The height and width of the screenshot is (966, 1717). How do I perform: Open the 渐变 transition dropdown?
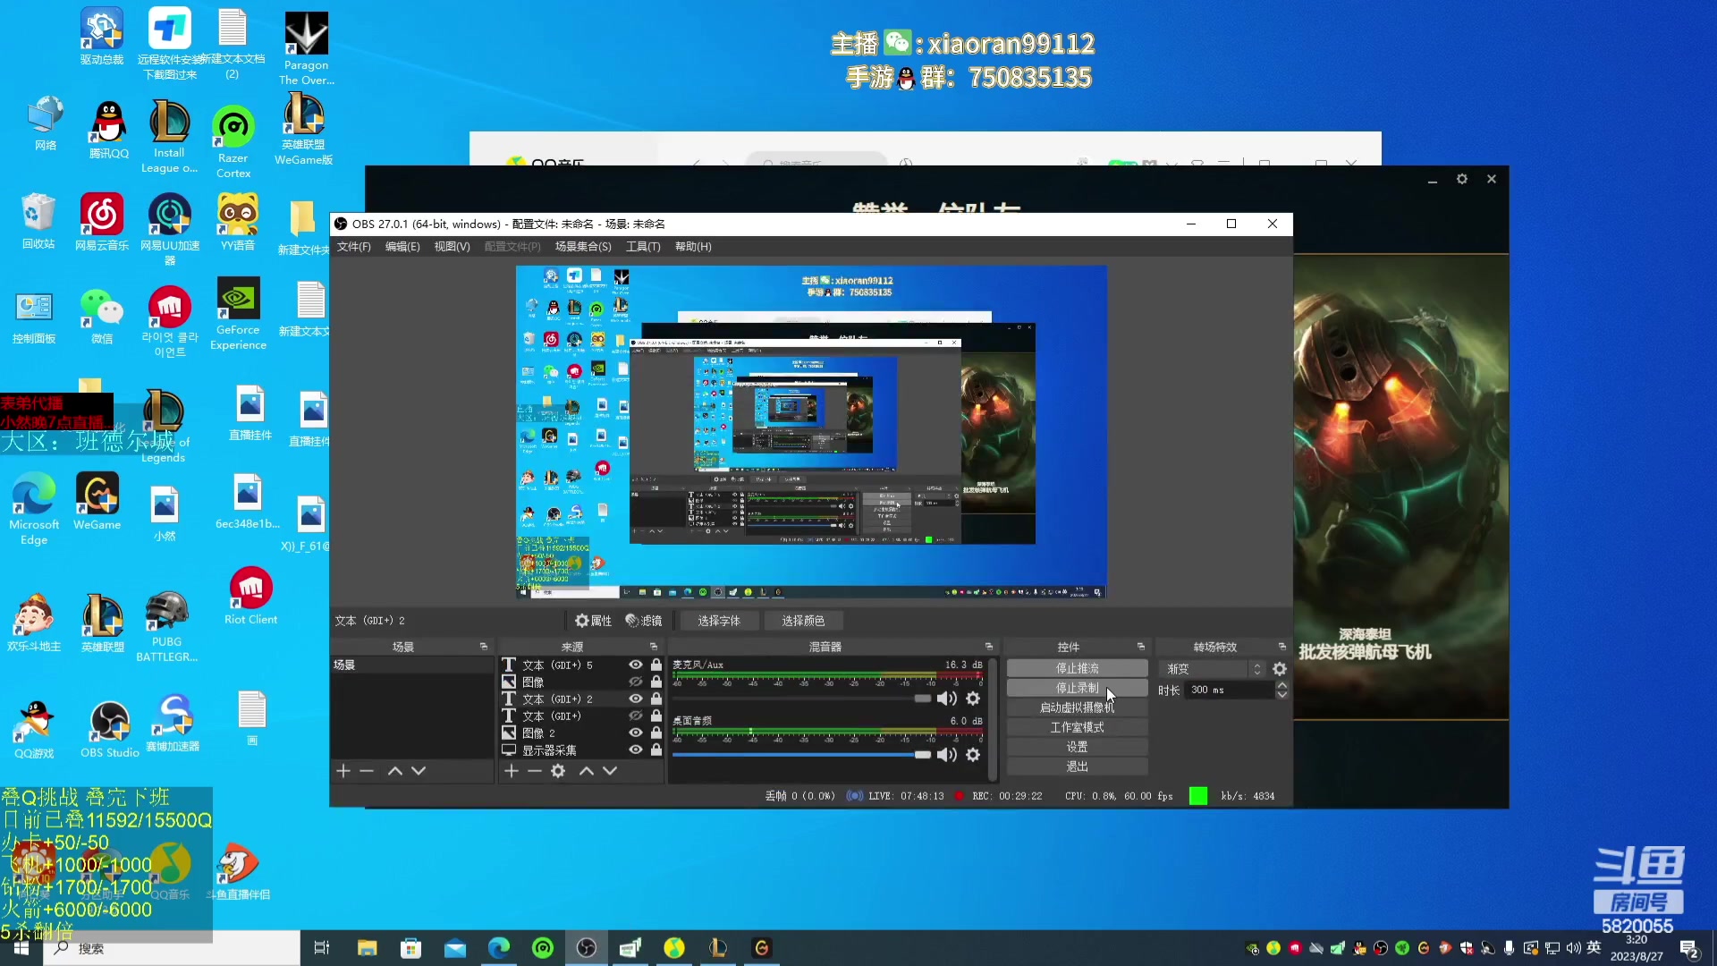(1212, 669)
